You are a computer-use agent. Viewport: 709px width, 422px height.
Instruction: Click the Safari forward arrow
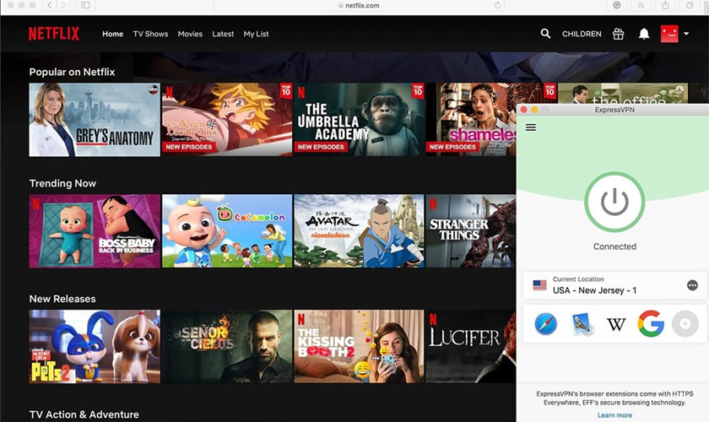pyautogui.click(x=63, y=5)
